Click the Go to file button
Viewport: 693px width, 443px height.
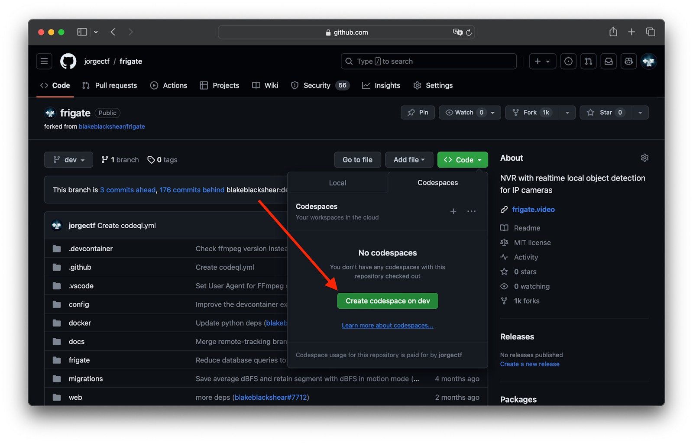pyautogui.click(x=357, y=160)
